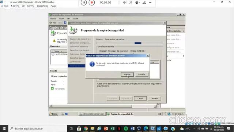
Task: Collapse the Copias de seguridad actions group arrow
Action: click(184, 31)
